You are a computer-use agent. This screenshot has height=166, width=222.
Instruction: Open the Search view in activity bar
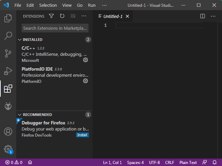(8, 36)
